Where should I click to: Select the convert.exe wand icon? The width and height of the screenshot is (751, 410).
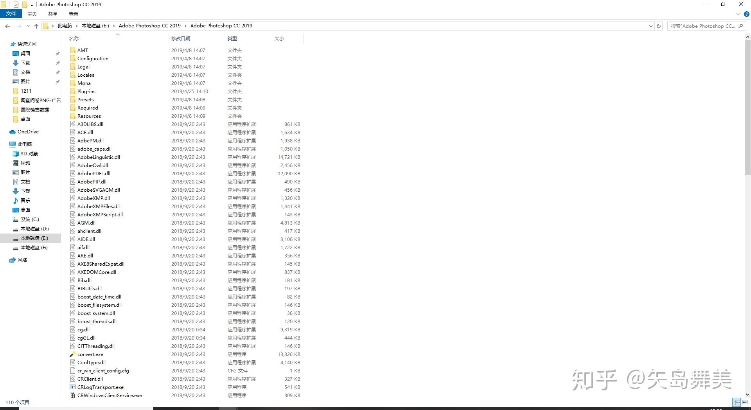click(73, 354)
